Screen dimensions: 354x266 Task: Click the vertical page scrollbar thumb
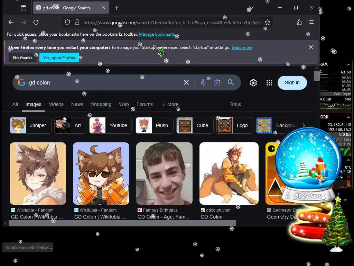point(317,76)
